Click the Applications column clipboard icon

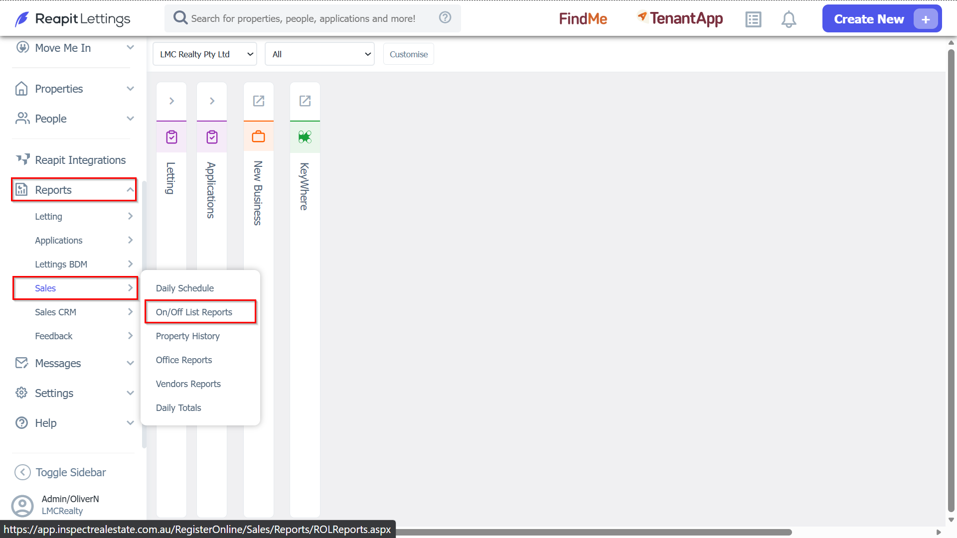coord(212,137)
